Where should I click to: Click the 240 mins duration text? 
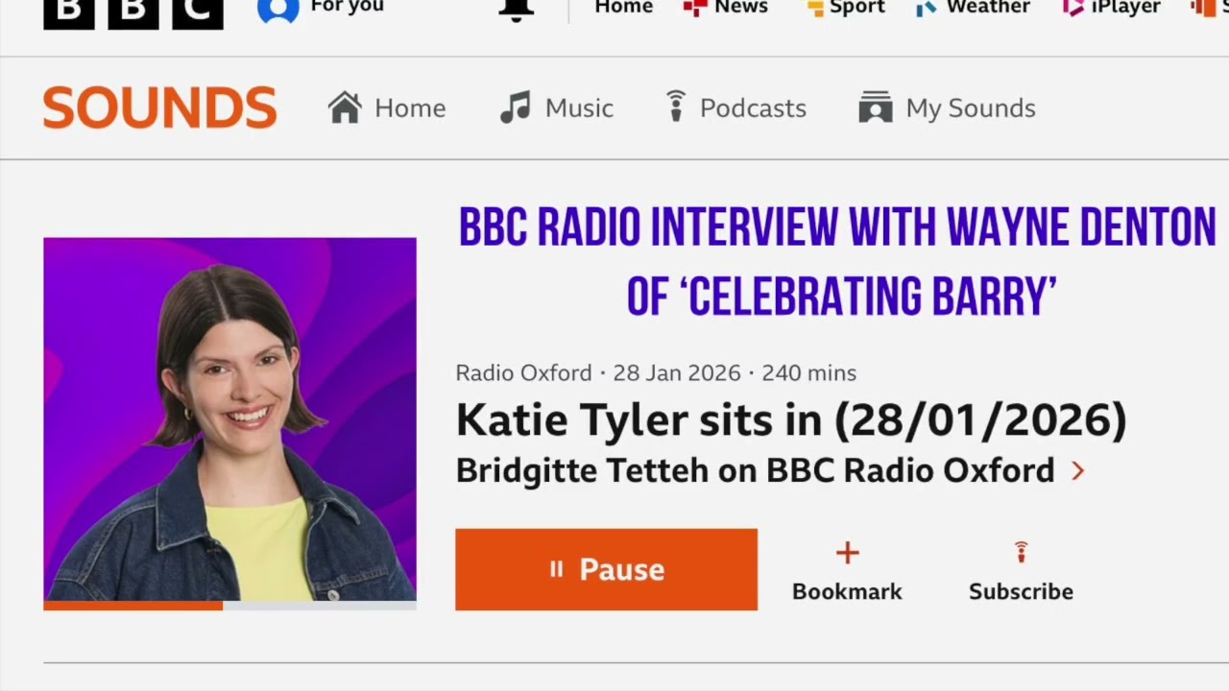808,372
